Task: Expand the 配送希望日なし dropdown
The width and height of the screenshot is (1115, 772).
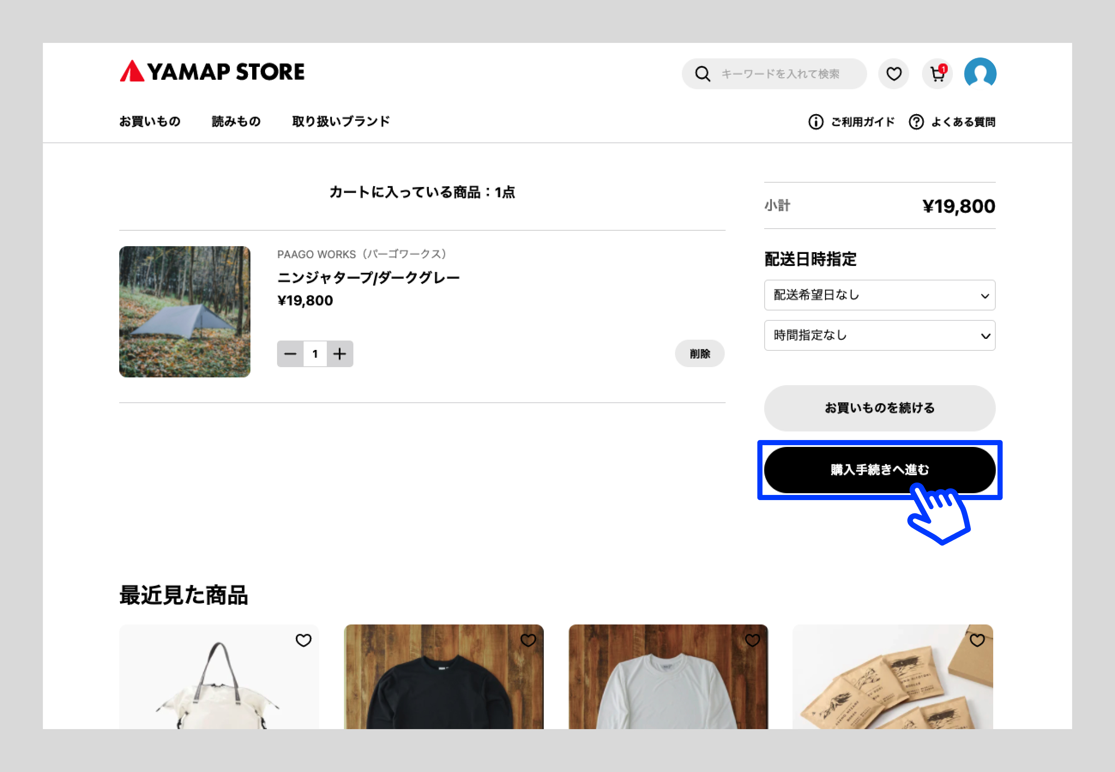Action: pos(880,295)
